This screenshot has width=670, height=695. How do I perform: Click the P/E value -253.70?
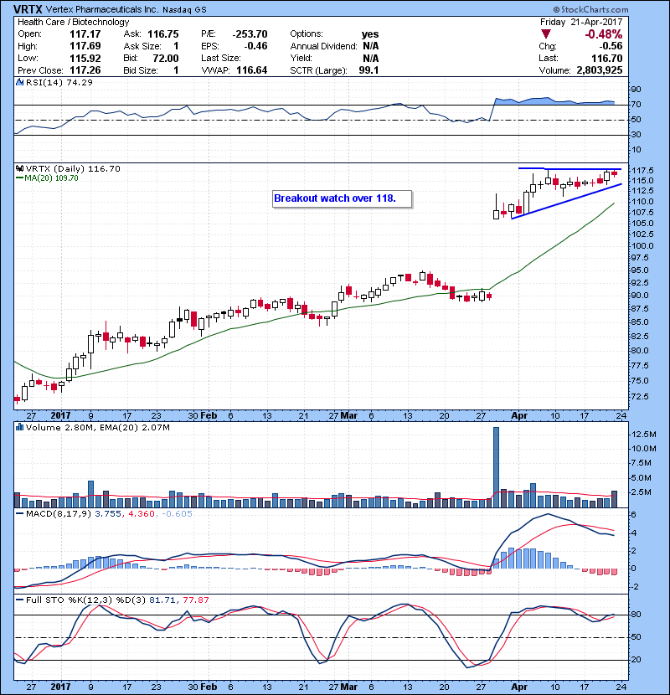pos(250,34)
